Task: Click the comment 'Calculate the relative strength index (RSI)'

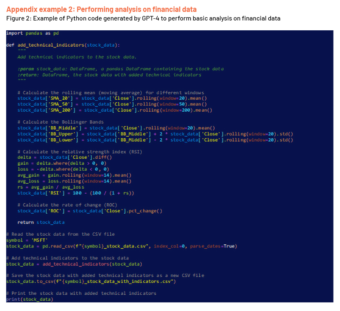Action: (x=80, y=152)
